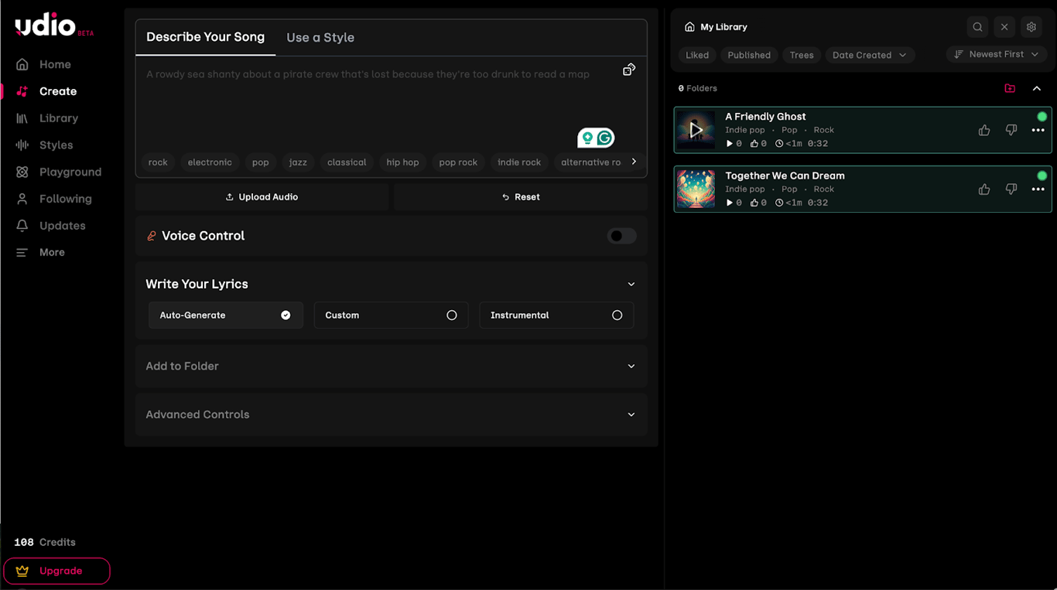Image resolution: width=1057 pixels, height=590 pixels.
Task: Choose Custom lyrics mode
Action: point(391,315)
